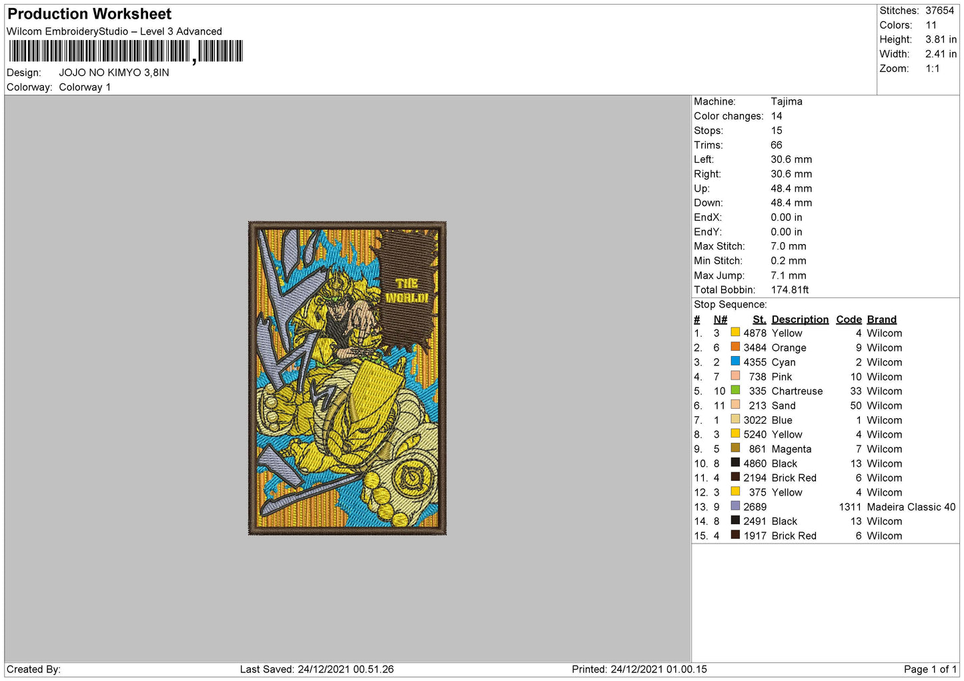Image resolution: width=964 pixels, height=681 pixels.
Task: Click the Stitches count value 37654
Action: (939, 11)
